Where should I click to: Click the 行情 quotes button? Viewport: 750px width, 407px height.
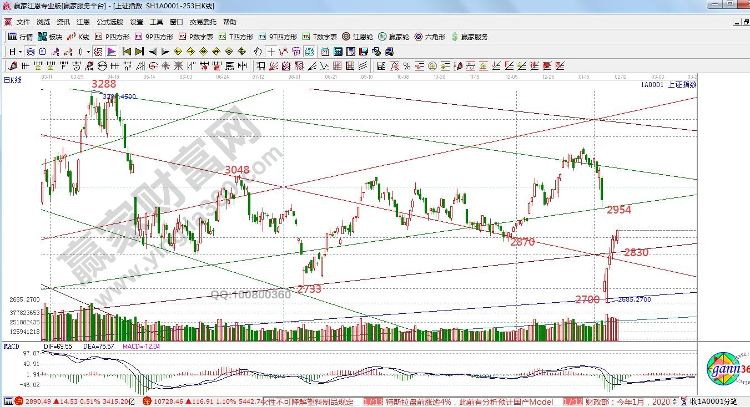[x=21, y=37]
